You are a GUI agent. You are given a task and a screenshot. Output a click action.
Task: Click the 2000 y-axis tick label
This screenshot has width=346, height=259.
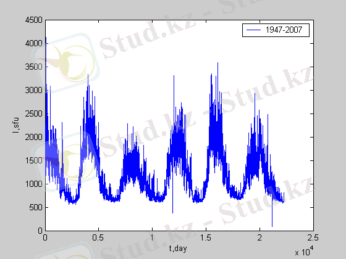coord(33,137)
